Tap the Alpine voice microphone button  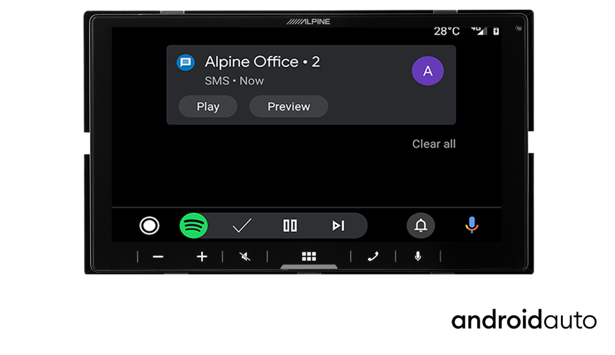pos(418,256)
